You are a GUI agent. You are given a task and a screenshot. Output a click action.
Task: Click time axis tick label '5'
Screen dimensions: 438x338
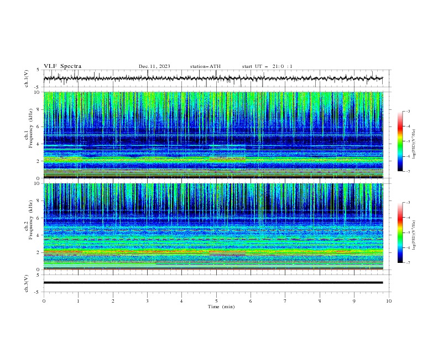pos(216,301)
